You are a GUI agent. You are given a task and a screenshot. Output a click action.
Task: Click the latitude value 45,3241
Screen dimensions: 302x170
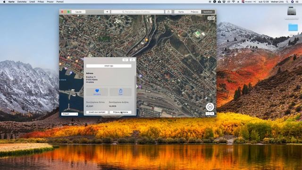tap(90, 106)
